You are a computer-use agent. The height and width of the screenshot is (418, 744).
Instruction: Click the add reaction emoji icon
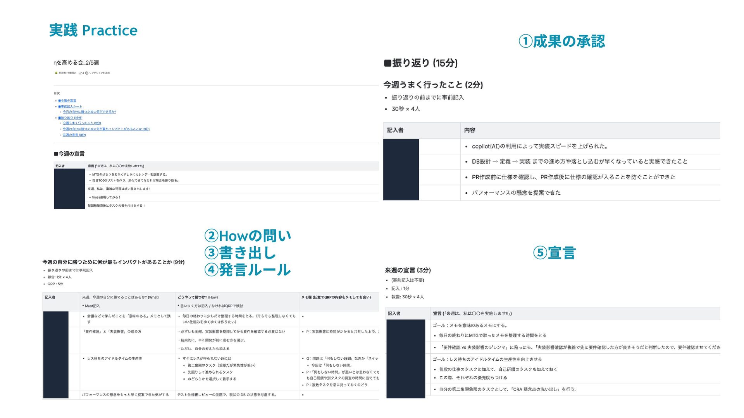click(87, 73)
